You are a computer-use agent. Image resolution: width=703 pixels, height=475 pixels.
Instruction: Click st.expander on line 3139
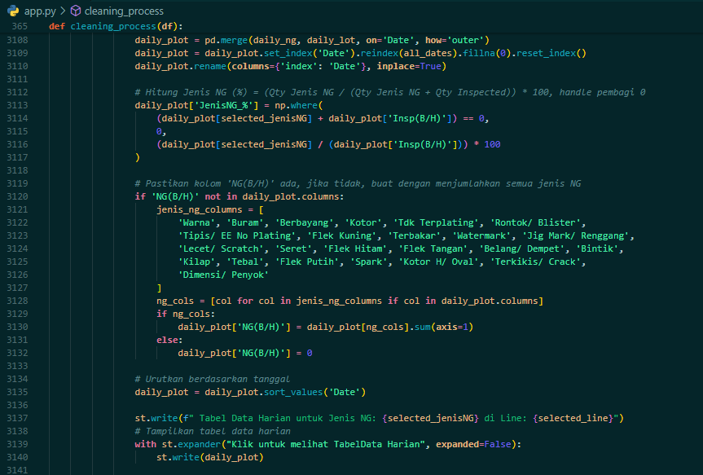pos(191,444)
